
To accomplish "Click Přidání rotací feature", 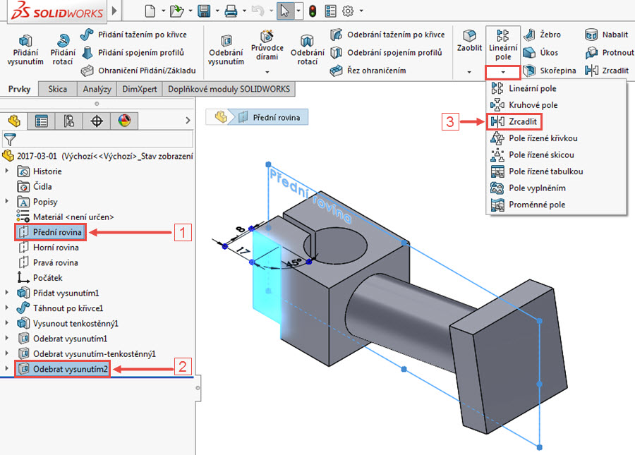I will tap(63, 50).
